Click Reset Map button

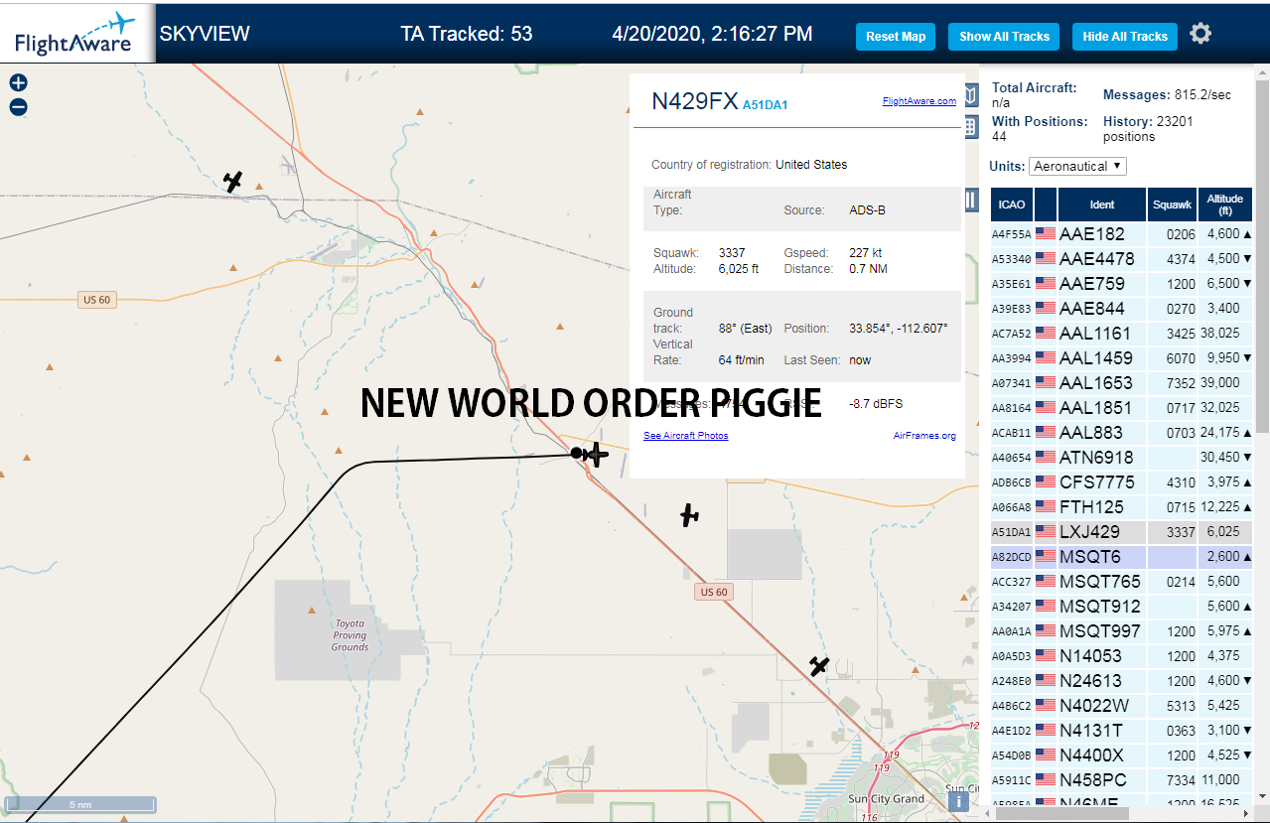click(x=896, y=37)
